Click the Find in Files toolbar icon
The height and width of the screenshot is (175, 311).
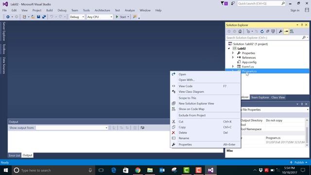[x=135, y=17]
